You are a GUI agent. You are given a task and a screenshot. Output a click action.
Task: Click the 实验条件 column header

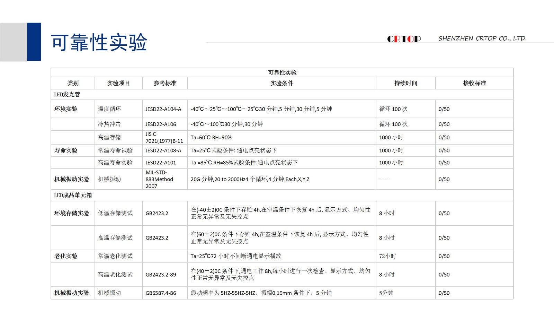tap(282, 83)
